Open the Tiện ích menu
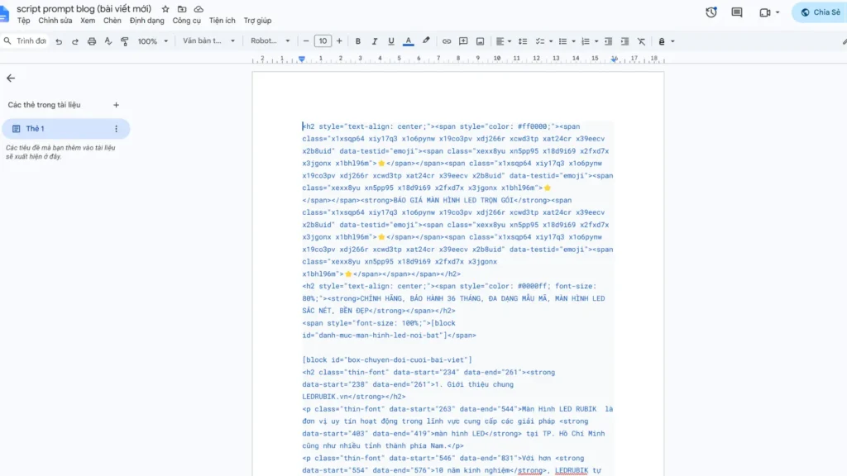847x476 pixels. point(222,21)
